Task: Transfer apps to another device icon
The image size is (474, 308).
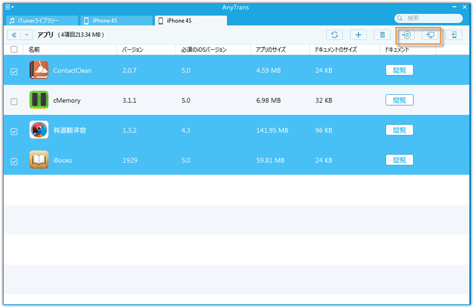Action: tap(454, 35)
